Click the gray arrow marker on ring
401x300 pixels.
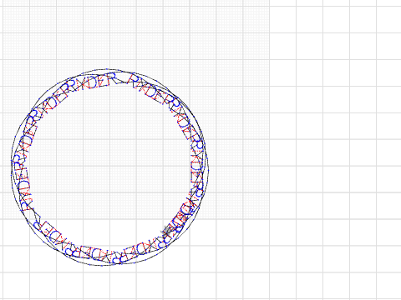[167, 230]
